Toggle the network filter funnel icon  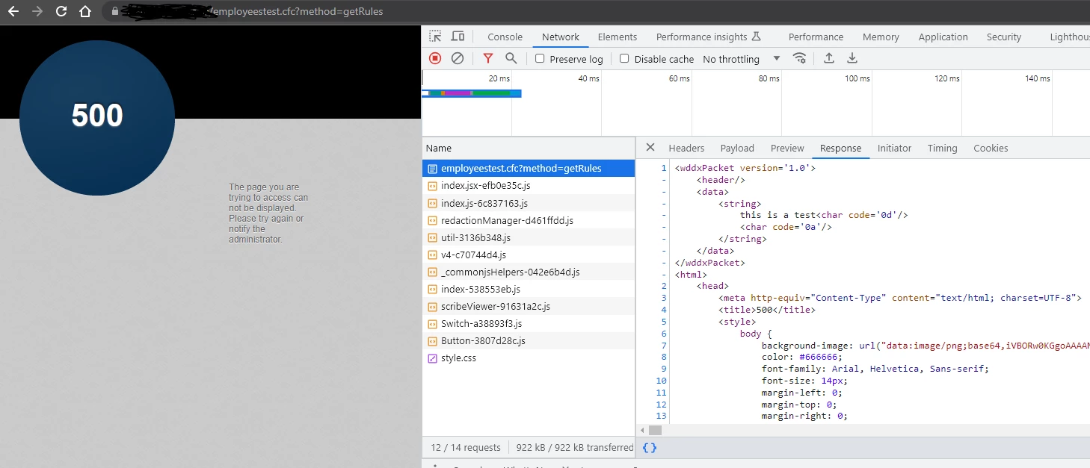coord(488,58)
